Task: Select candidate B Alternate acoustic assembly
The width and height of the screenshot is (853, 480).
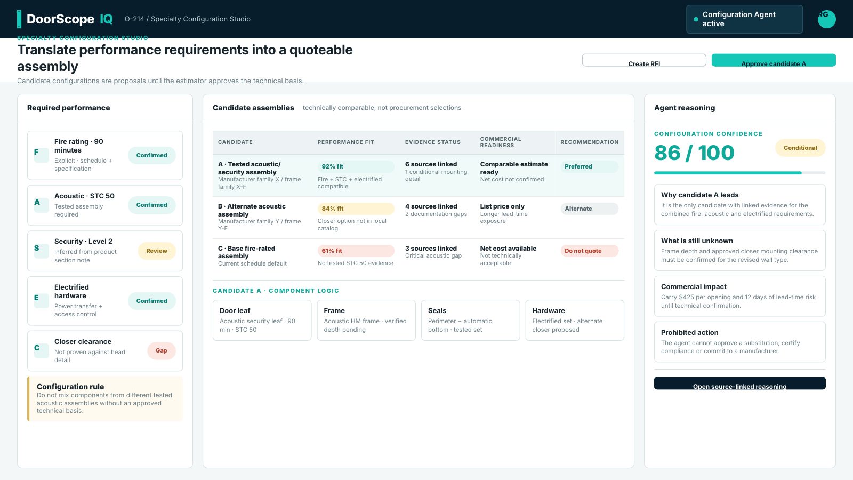Action: (x=419, y=218)
